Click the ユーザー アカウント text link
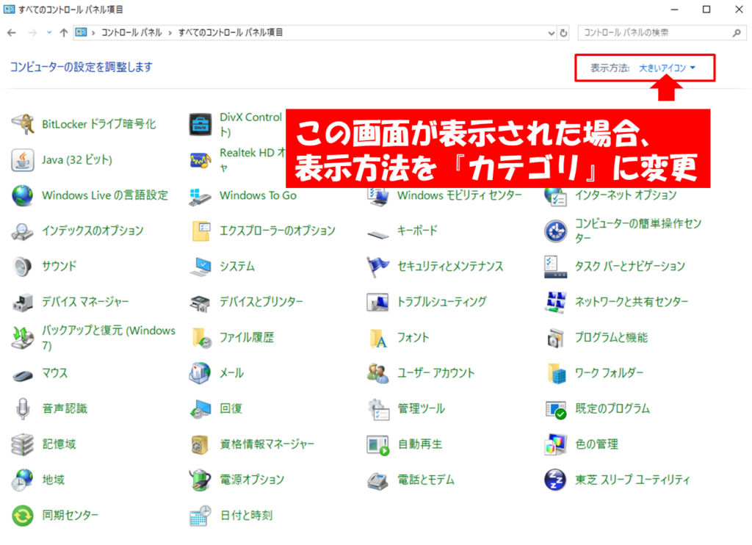The width and height of the screenshot is (752, 545). [436, 373]
